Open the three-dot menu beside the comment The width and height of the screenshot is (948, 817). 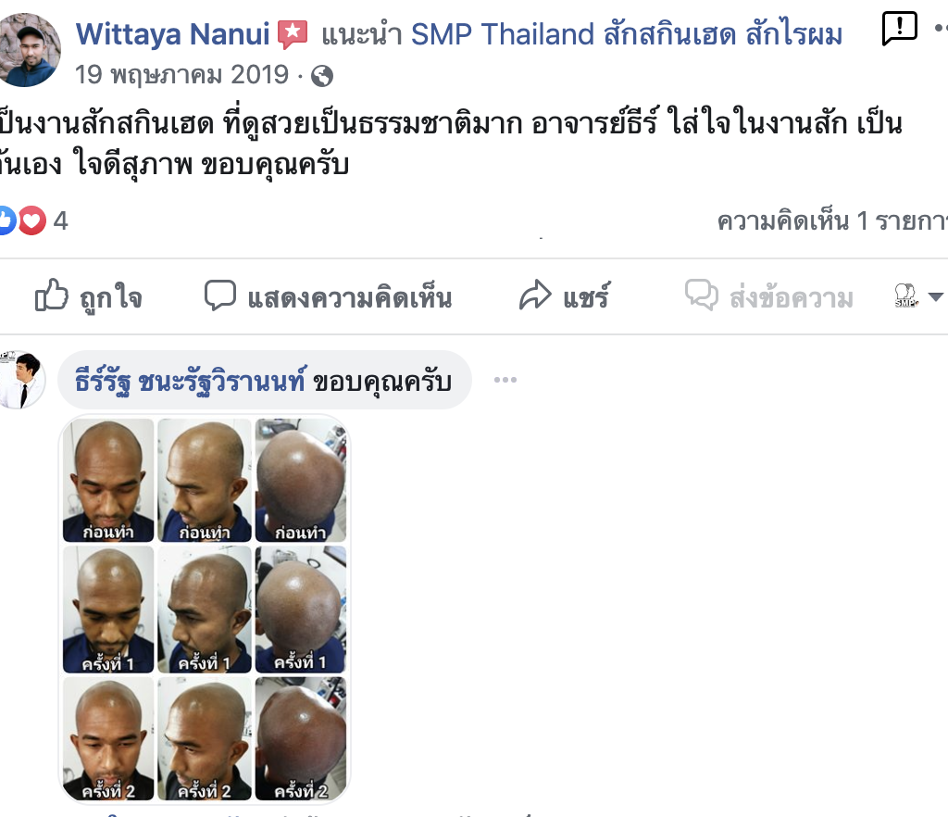505,380
